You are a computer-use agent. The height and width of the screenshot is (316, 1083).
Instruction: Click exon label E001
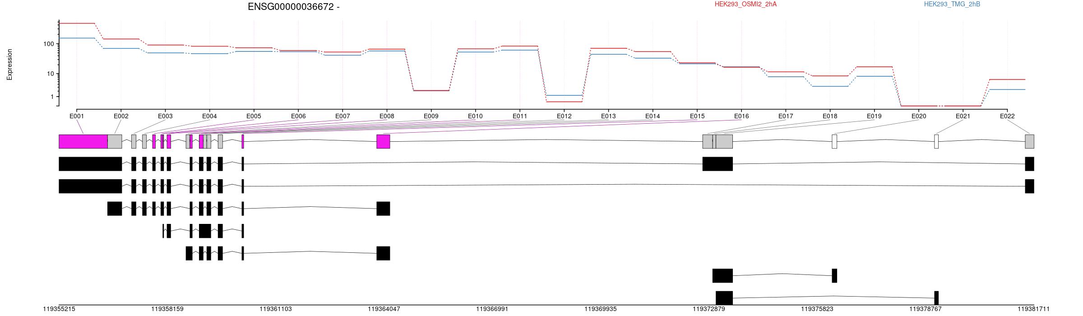point(77,116)
